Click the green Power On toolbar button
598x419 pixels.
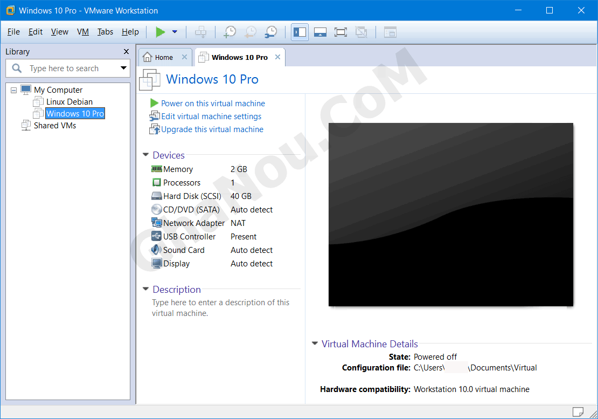pyautogui.click(x=160, y=32)
